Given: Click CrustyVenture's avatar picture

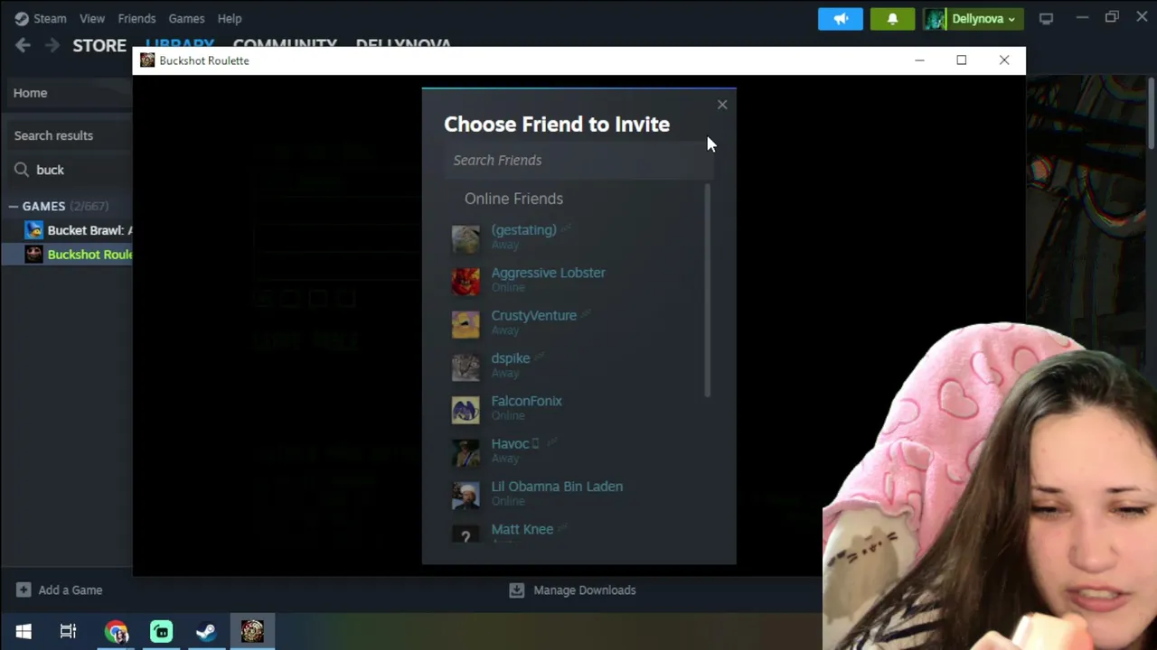Looking at the screenshot, I should tap(466, 323).
